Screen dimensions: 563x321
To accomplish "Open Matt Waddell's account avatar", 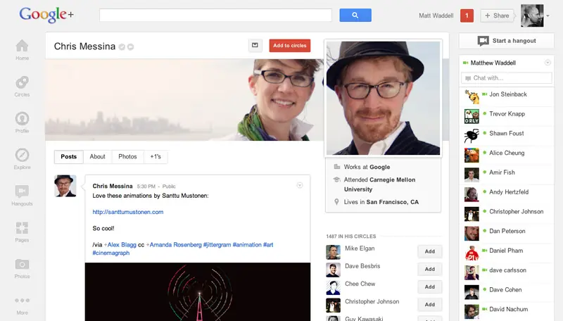I will click(x=532, y=15).
